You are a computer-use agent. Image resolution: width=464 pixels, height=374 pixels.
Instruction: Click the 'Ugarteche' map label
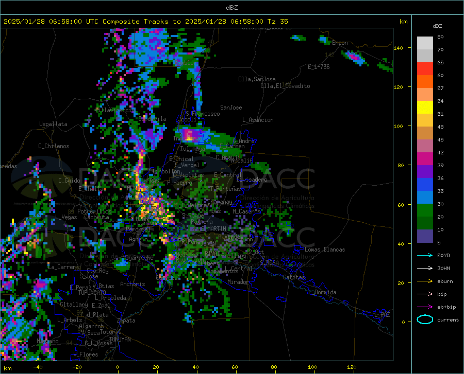(x=139, y=258)
